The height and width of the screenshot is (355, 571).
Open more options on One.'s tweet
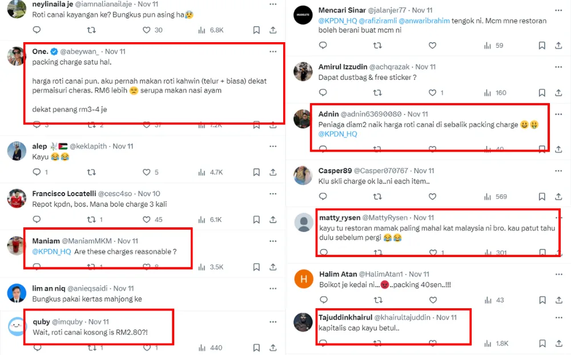tap(273, 51)
